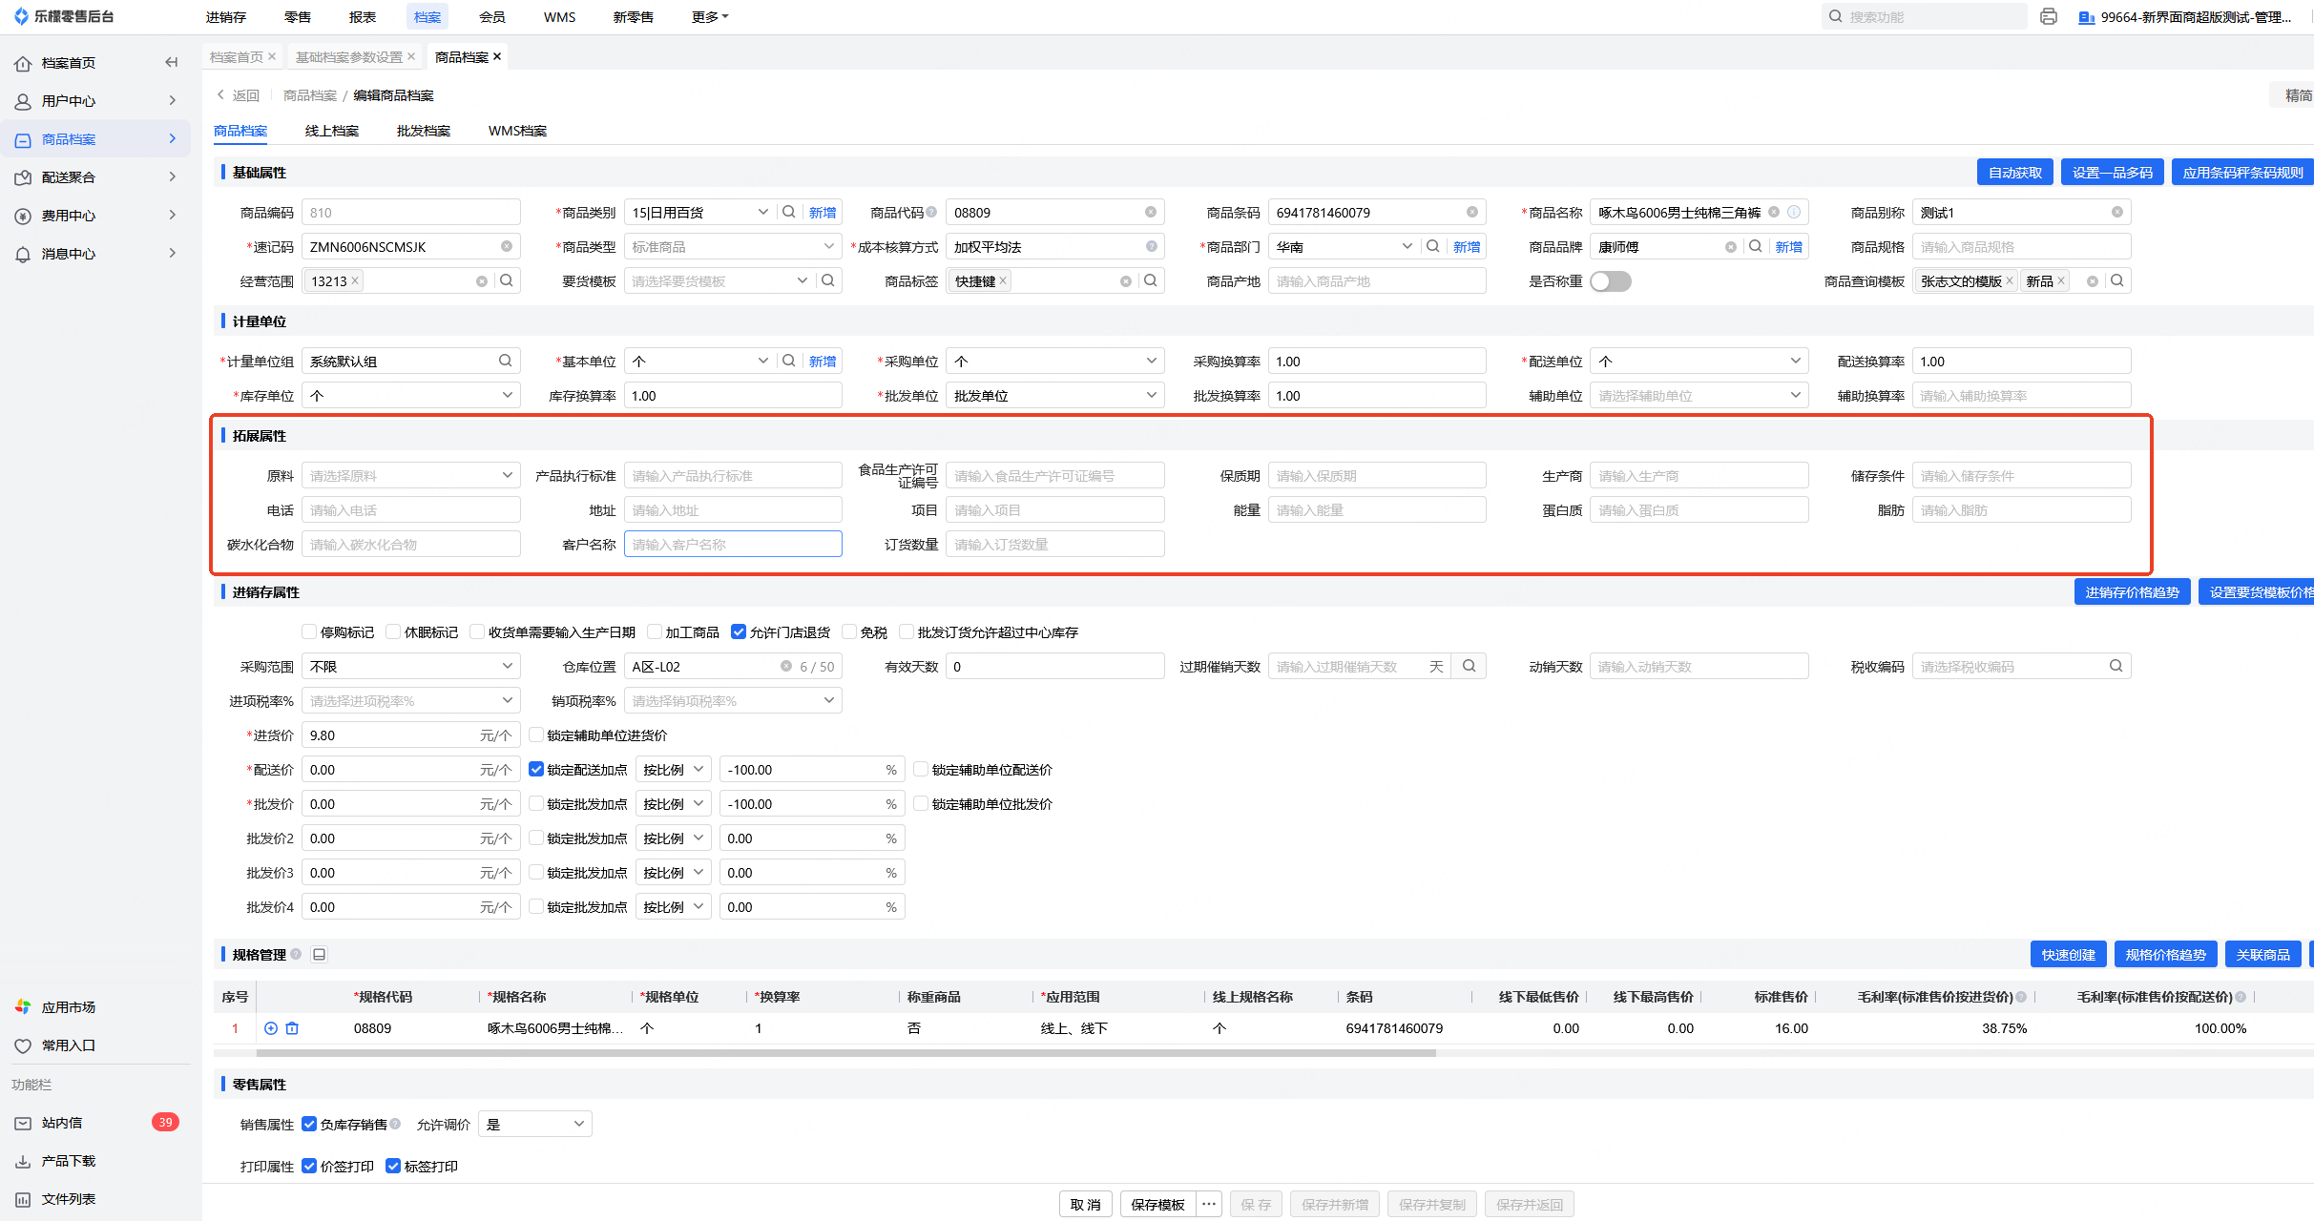Click the 客户名称 input field
2314x1221 pixels.
pos(732,544)
